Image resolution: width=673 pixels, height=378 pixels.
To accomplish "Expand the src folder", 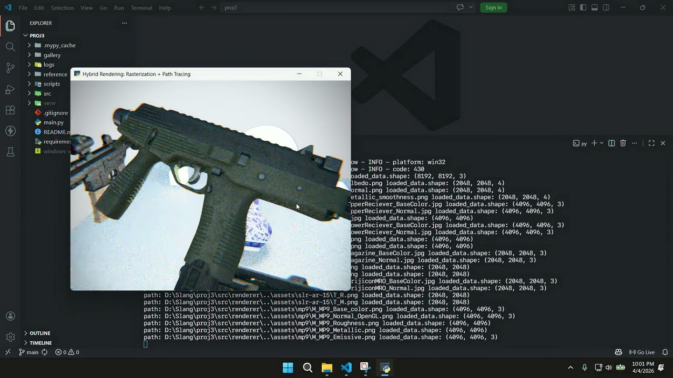I will tap(46, 93).
